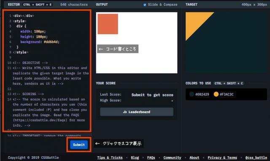The width and height of the screenshot is (270, 161).
Task: Open the Leaderboard
Action: (137, 112)
